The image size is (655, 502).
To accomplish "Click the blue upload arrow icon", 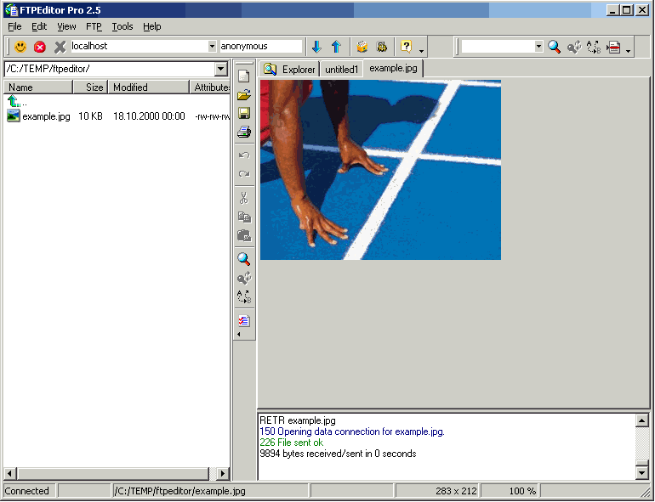I will 336,47.
